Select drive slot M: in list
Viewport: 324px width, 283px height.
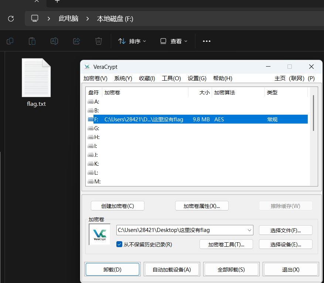coord(94,181)
